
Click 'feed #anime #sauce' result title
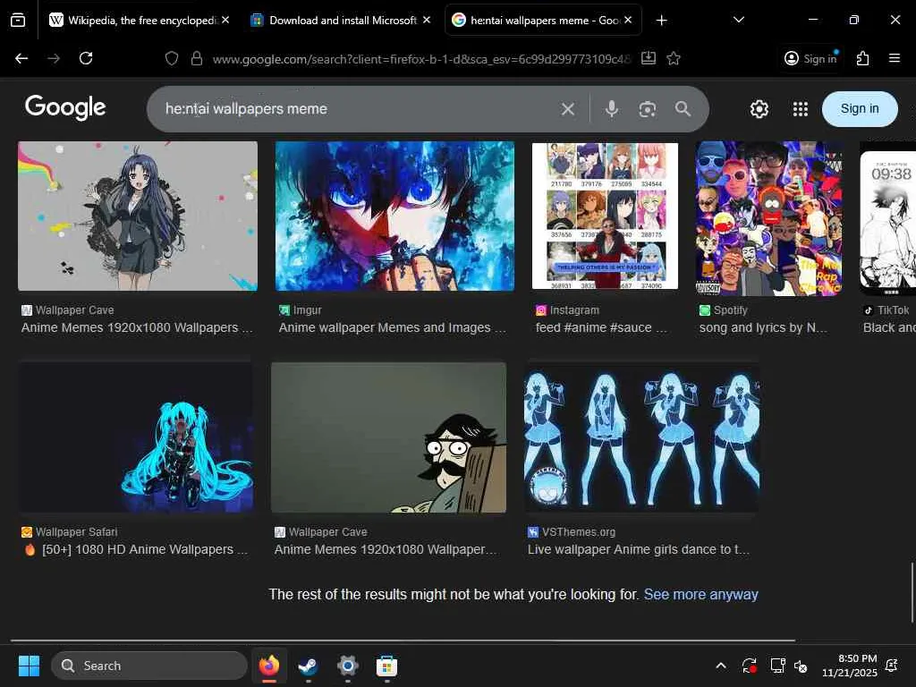coord(601,327)
